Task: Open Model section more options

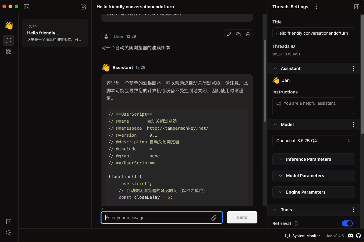Action: click(353, 125)
